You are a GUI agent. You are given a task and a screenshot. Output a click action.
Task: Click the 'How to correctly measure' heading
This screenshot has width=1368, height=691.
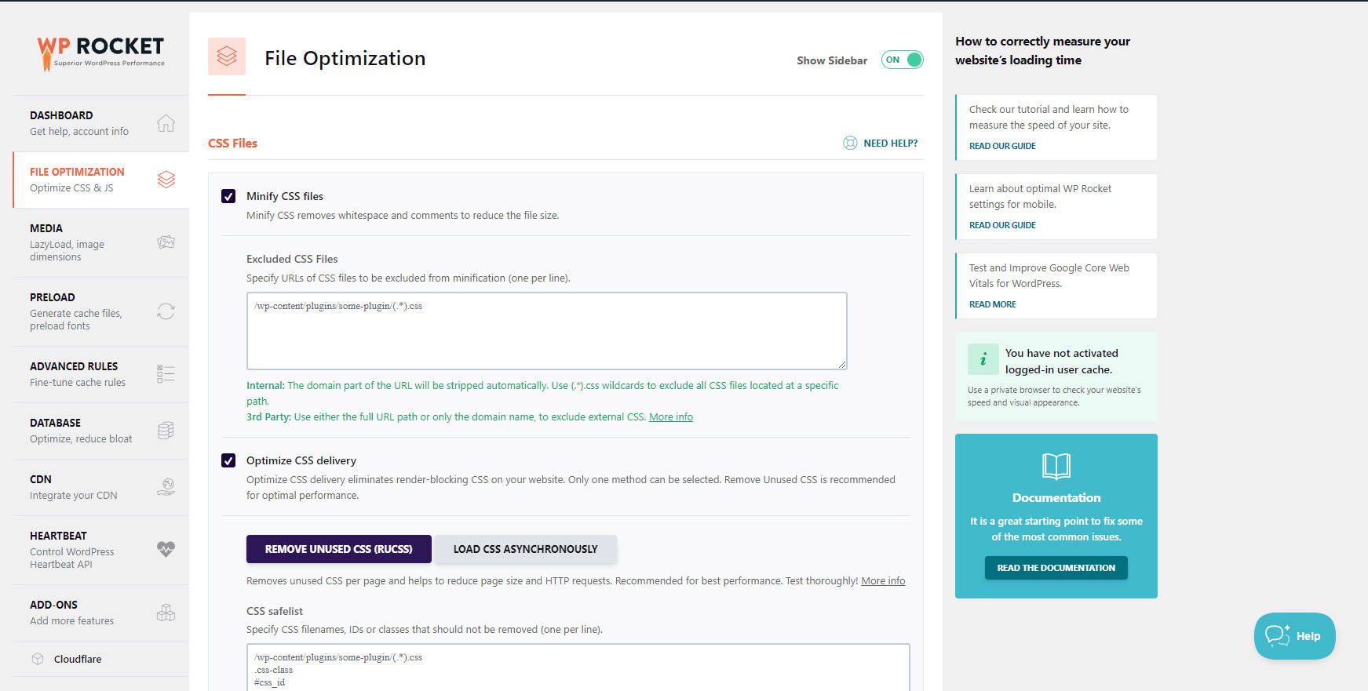click(x=1042, y=50)
